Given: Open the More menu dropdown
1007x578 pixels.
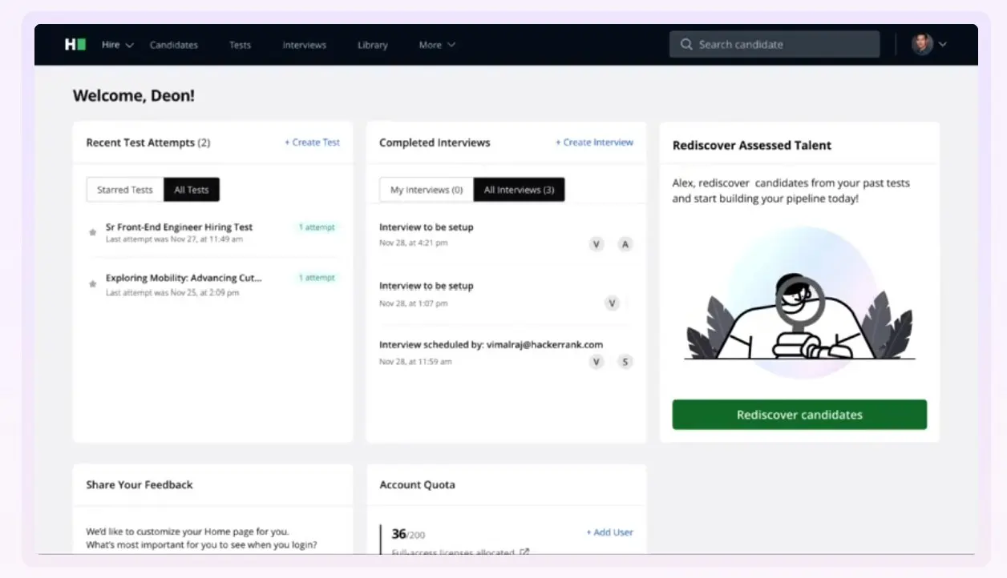Looking at the screenshot, I should point(437,45).
